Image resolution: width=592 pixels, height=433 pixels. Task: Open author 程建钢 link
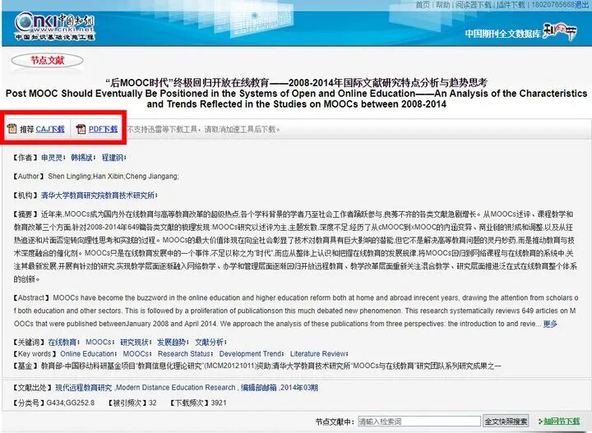point(113,158)
